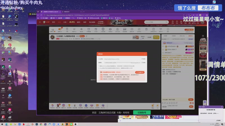225x126 pixels.
Task: Click the user avatar in the Douyu header
Action: (x=202, y=22)
